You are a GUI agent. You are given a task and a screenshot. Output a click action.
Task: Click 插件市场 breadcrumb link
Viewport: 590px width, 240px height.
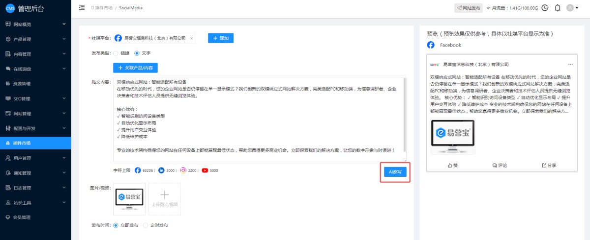pos(104,8)
